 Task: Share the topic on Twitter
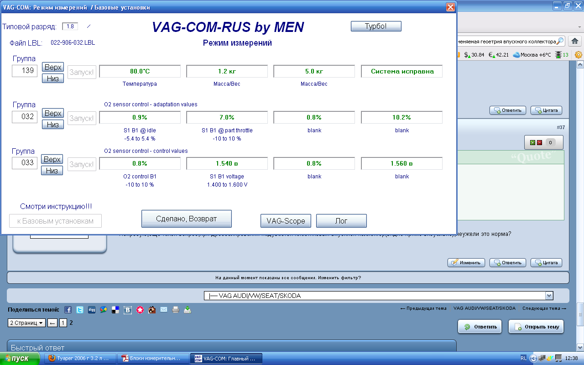80,310
